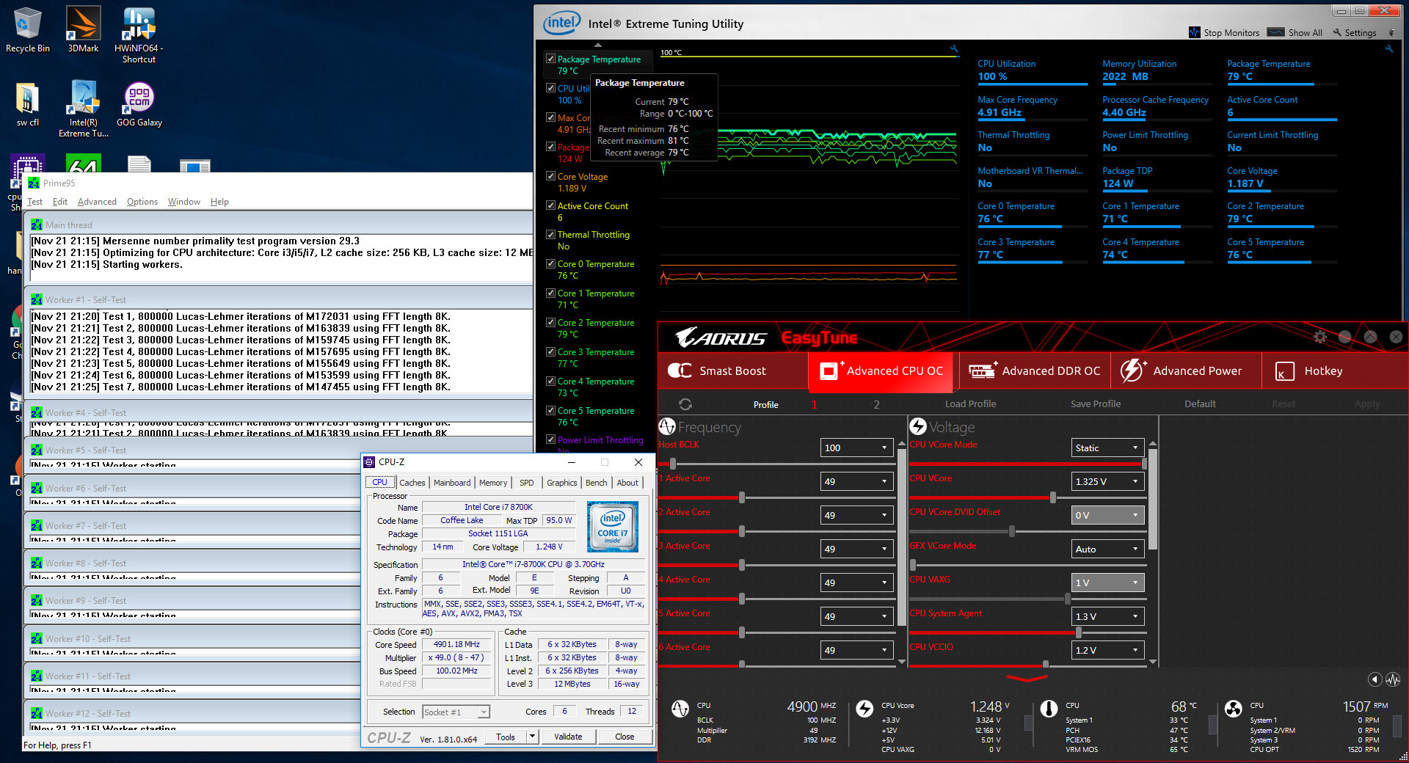Open the CPU VCore 1.325 V dropdown
This screenshot has width=1409, height=763.
pyautogui.click(x=1108, y=481)
